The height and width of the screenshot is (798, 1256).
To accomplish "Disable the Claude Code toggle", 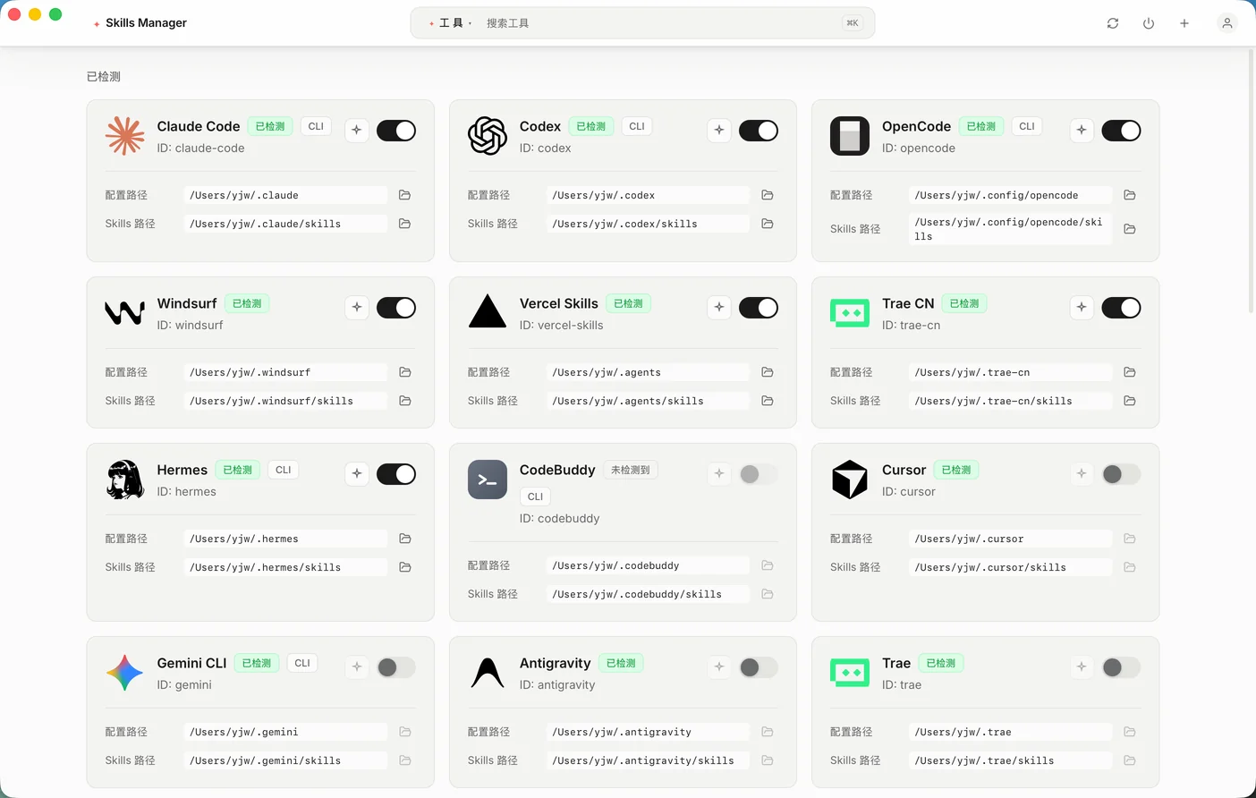I will 396,131.
